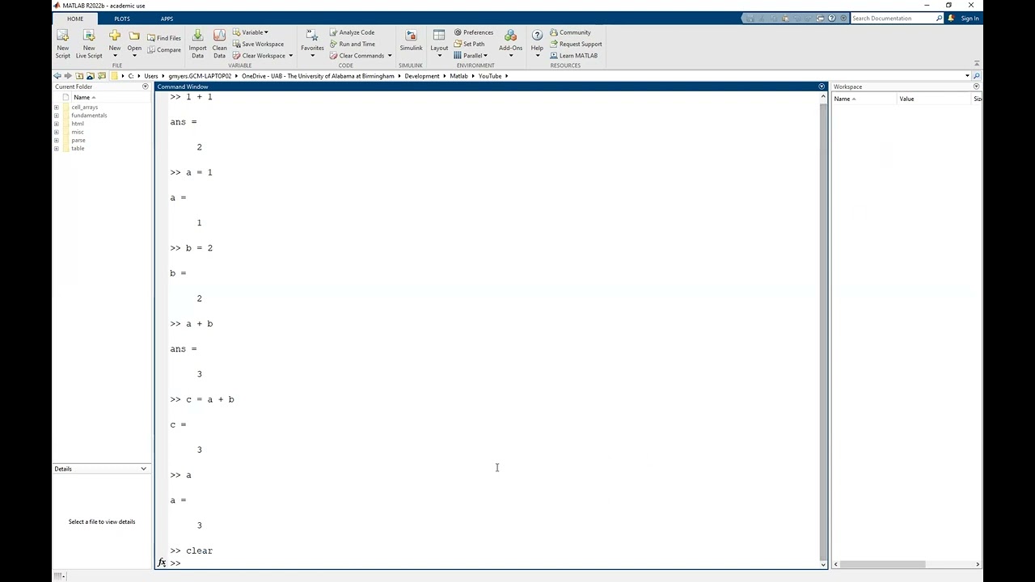Switch to the APPS tab
The image size is (1035, 582).
pyautogui.click(x=167, y=19)
